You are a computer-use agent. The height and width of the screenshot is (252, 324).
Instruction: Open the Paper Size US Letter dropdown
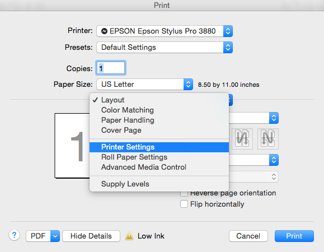tap(144, 85)
